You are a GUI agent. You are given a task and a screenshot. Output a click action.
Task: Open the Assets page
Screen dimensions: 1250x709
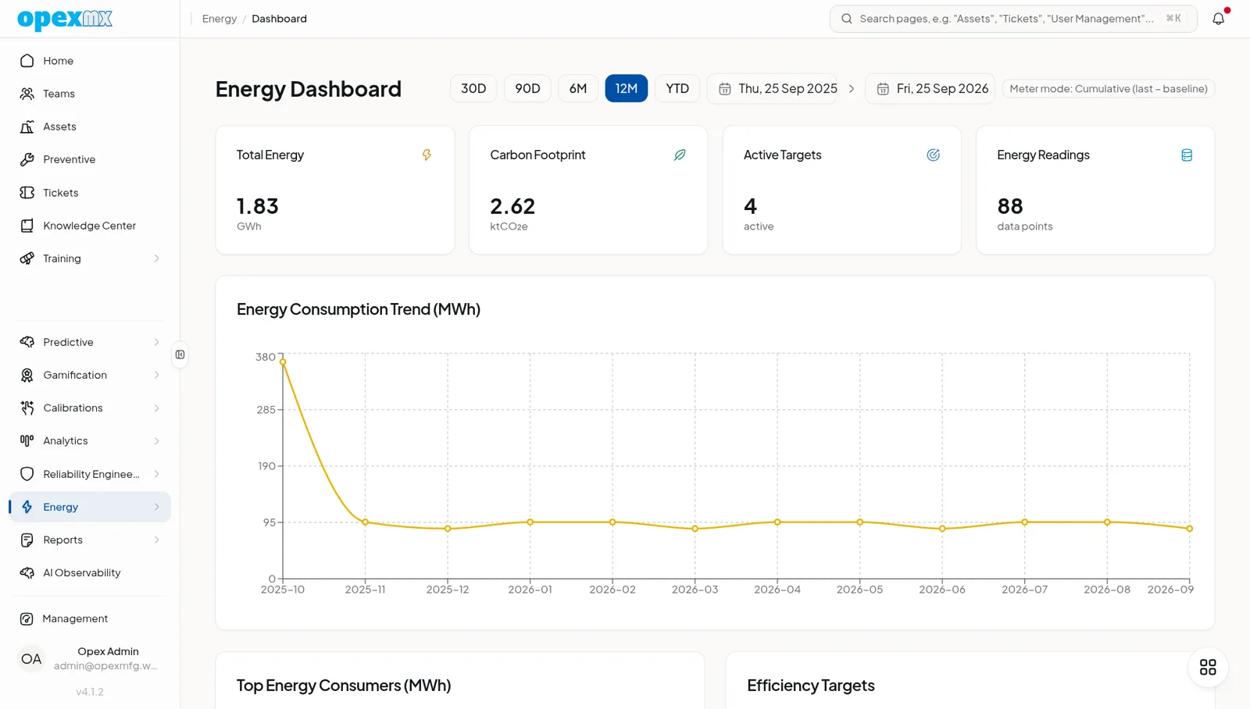(90, 126)
